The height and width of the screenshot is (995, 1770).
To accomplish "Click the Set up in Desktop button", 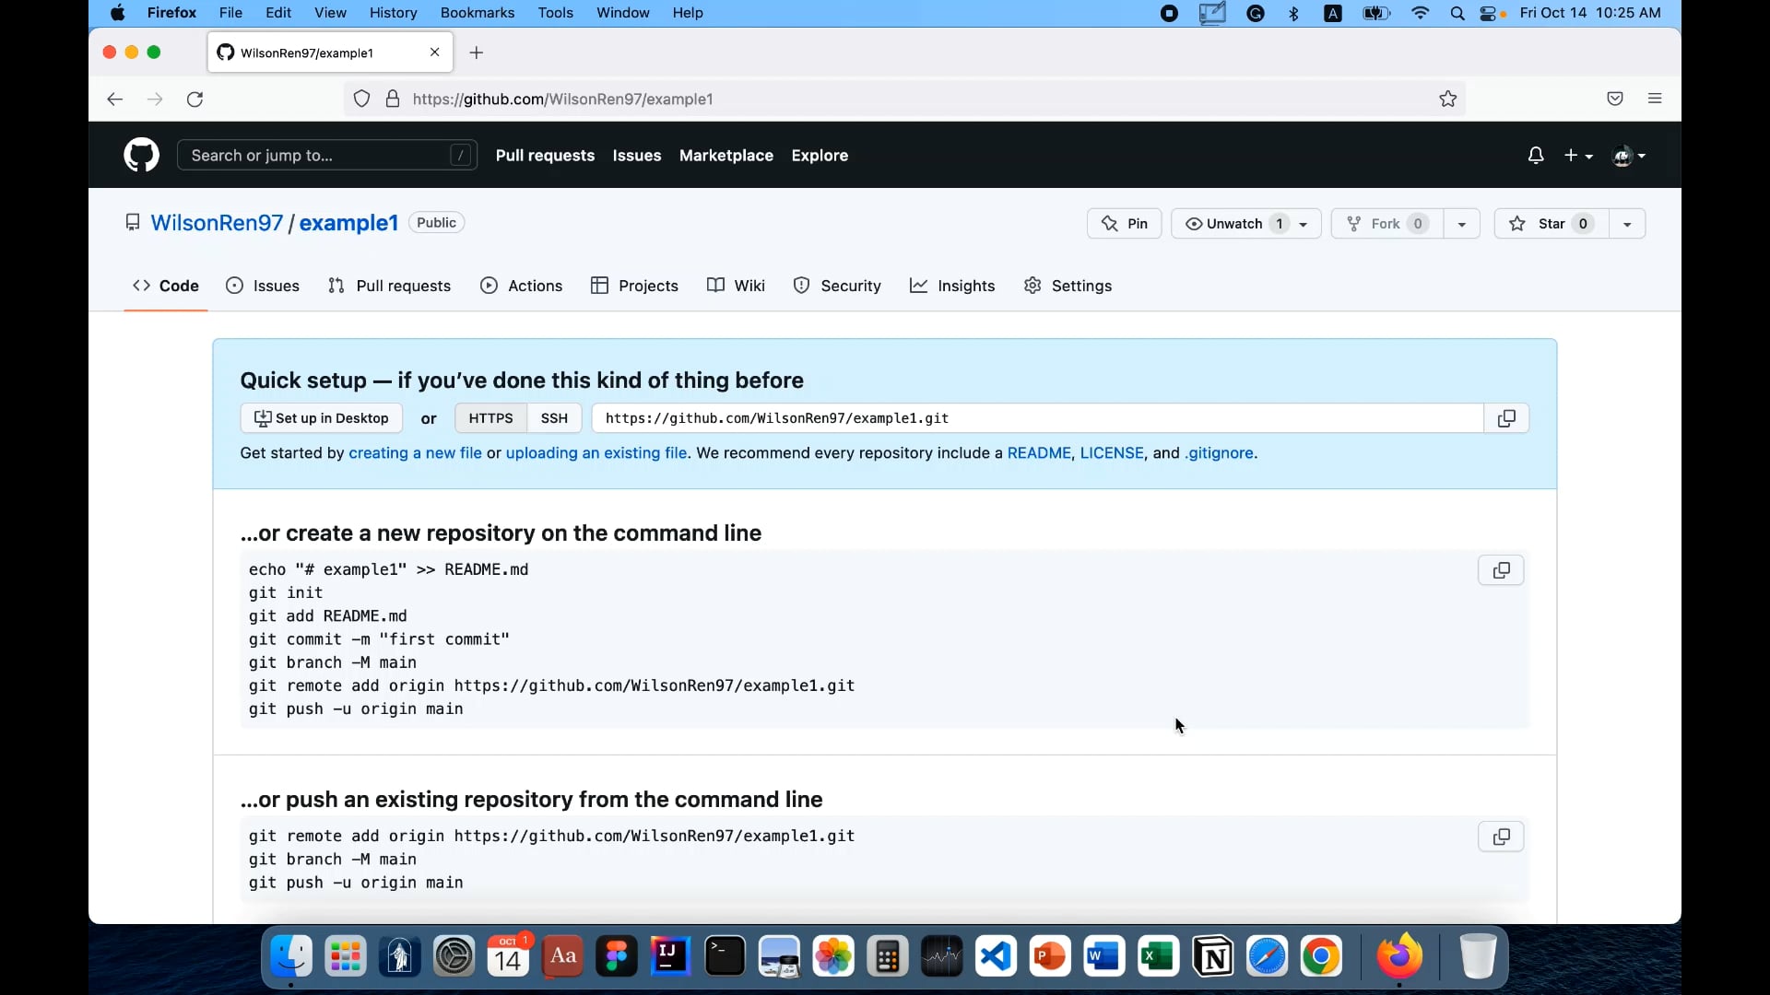I will [x=321, y=418].
